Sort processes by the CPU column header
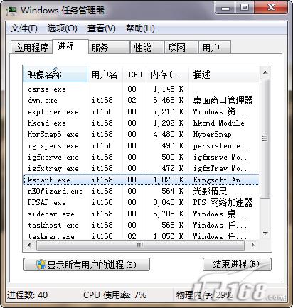 (x=134, y=75)
